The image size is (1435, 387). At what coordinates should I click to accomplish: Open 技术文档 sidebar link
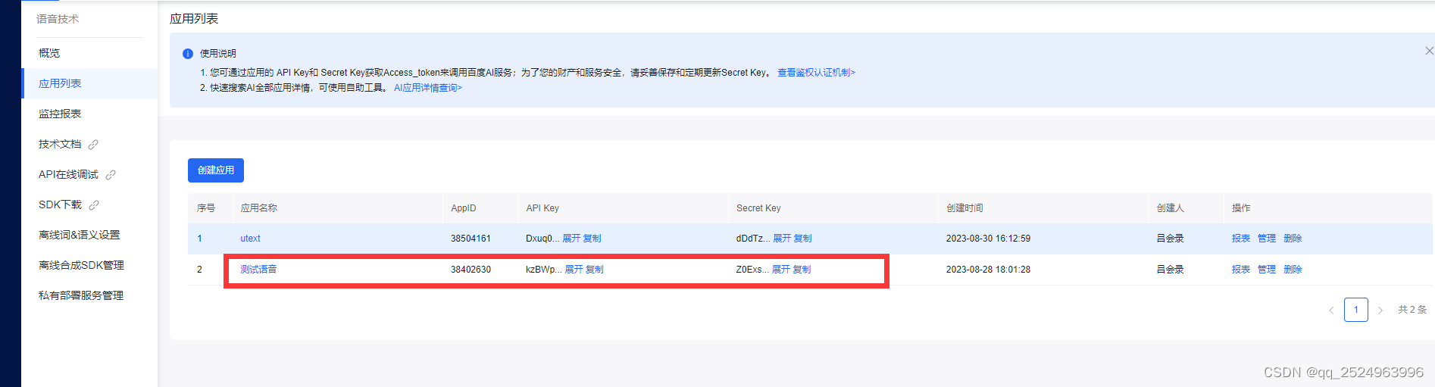coord(60,144)
